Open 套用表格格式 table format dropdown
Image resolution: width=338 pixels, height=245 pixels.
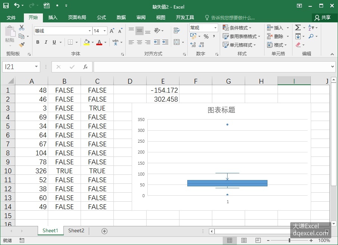point(241,36)
